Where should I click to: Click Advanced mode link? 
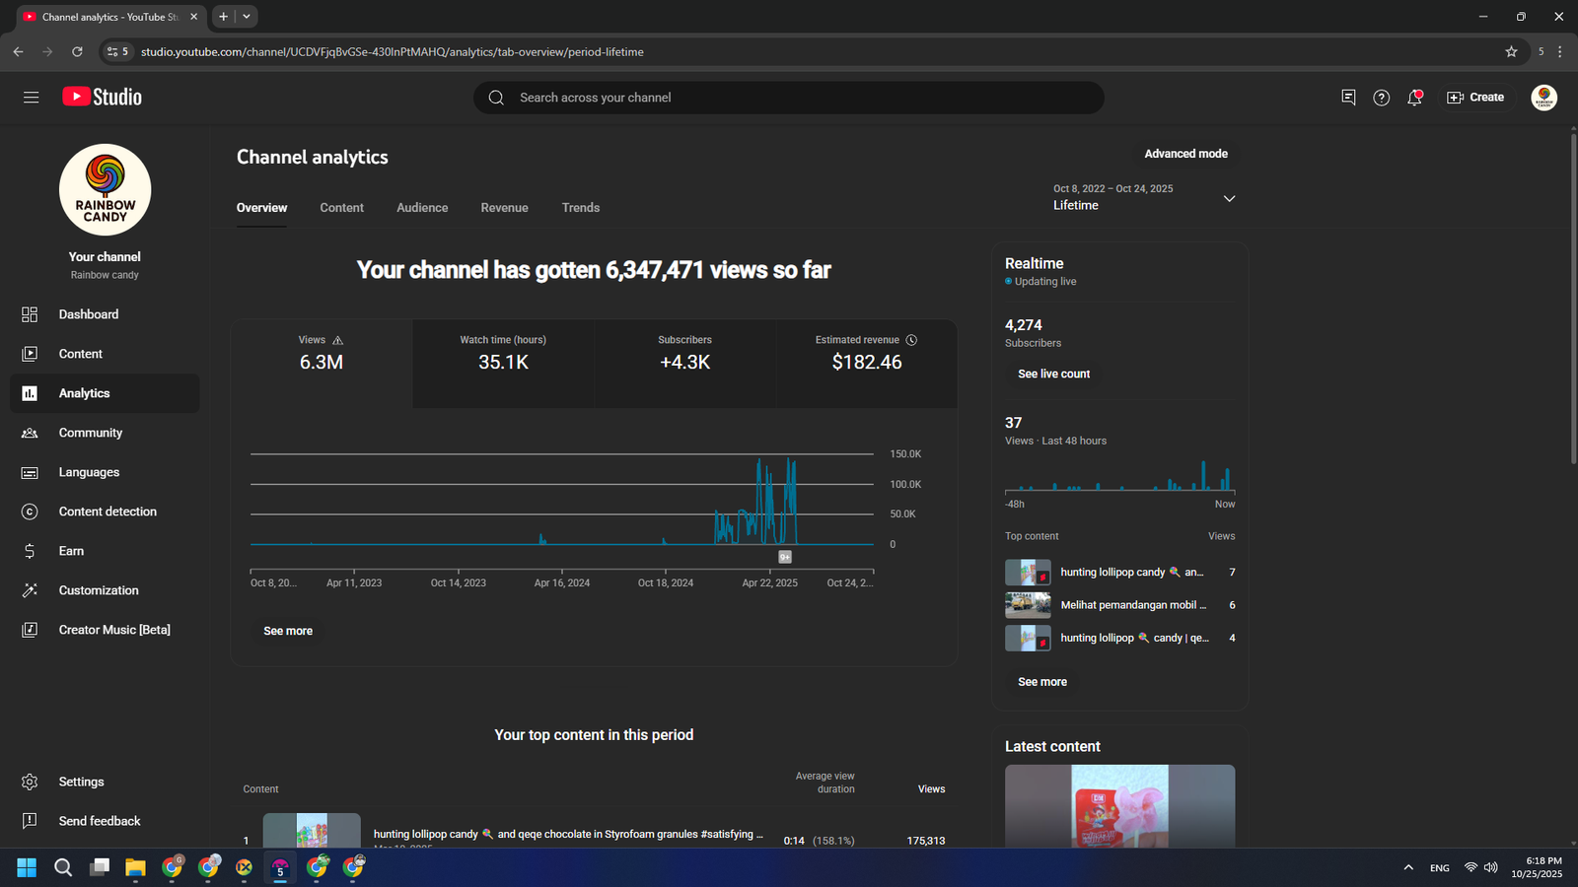(x=1185, y=154)
